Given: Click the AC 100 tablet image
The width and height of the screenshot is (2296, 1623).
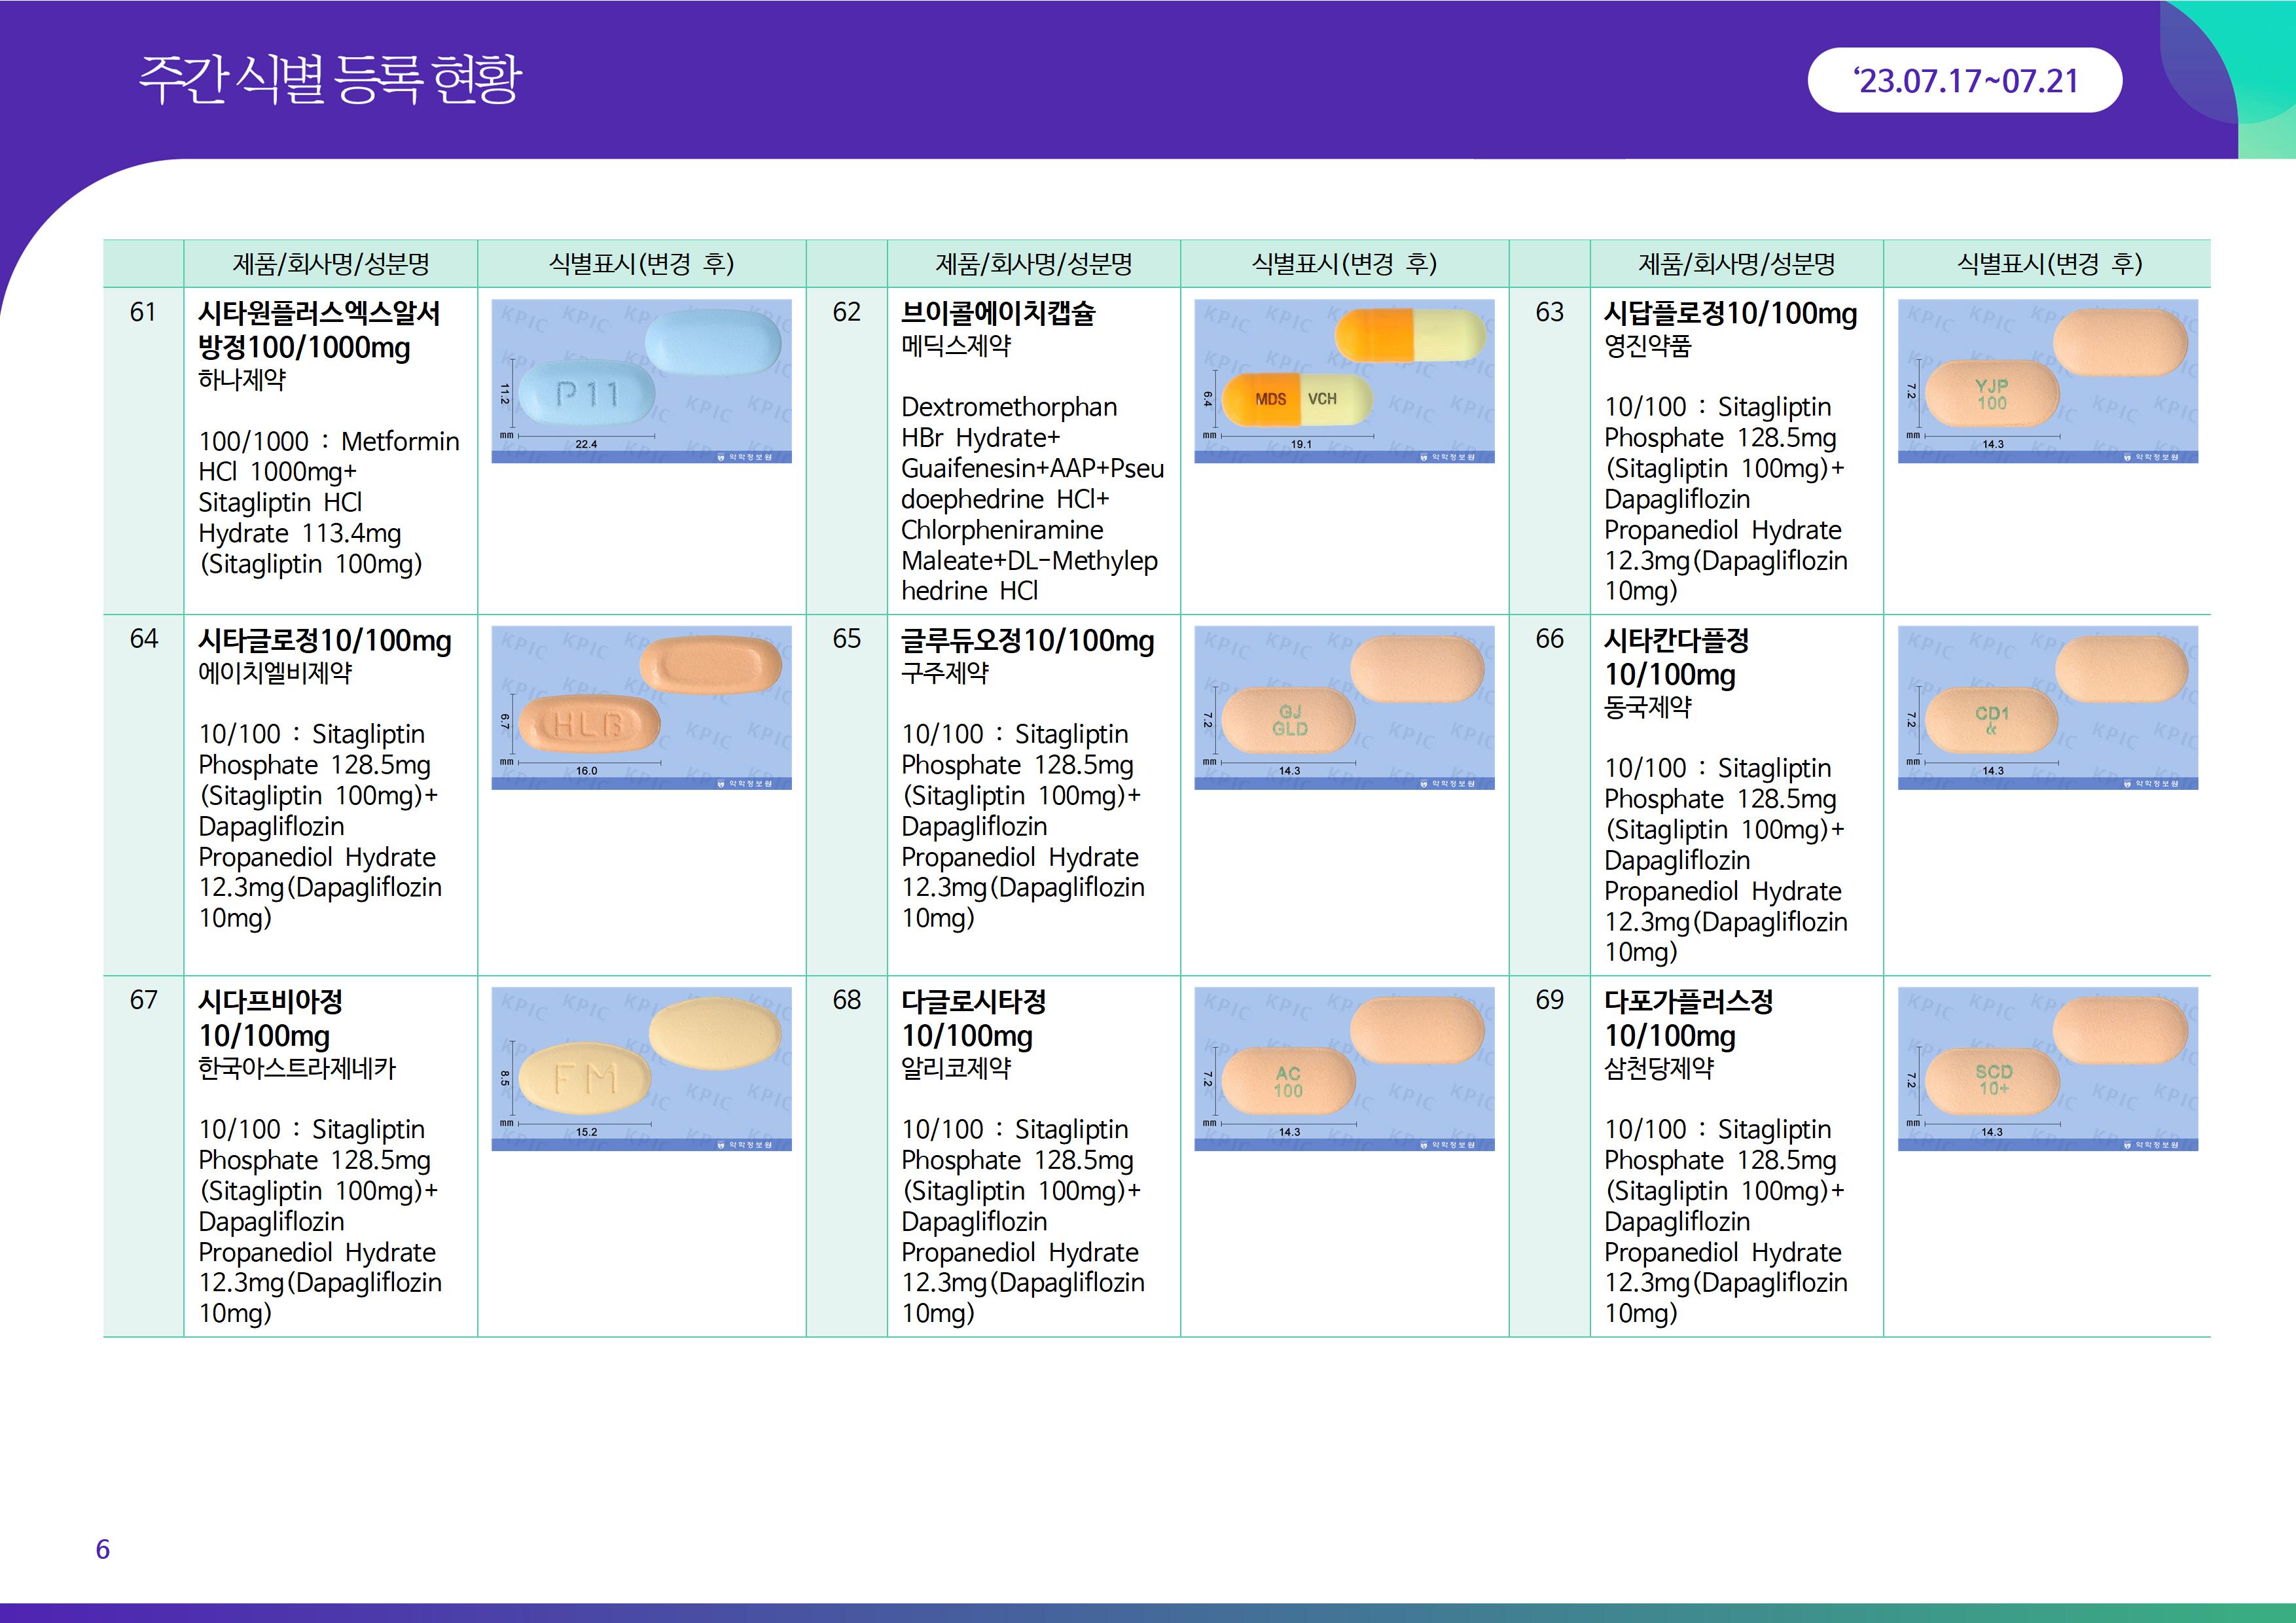Looking at the screenshot, I should pos(1344,1068).
